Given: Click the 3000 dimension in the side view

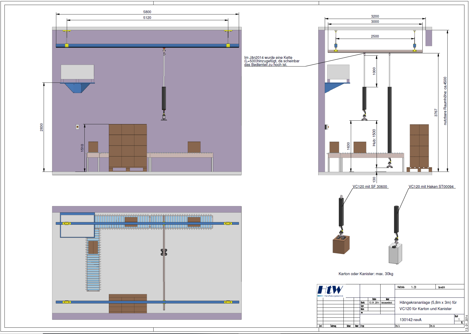Looking at the screenshot, I should pos(375,22).
